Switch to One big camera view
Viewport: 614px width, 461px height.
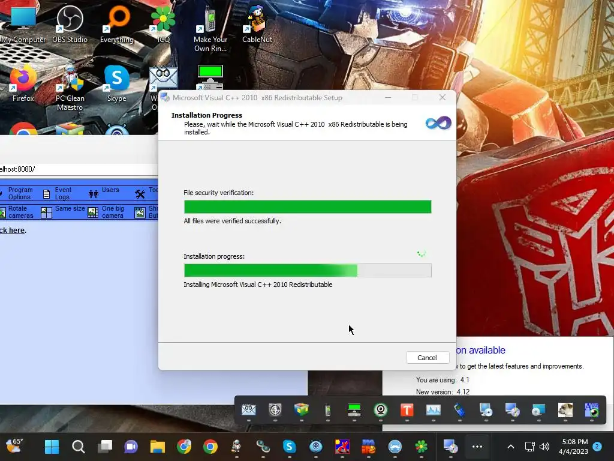(x=106, y=212)
